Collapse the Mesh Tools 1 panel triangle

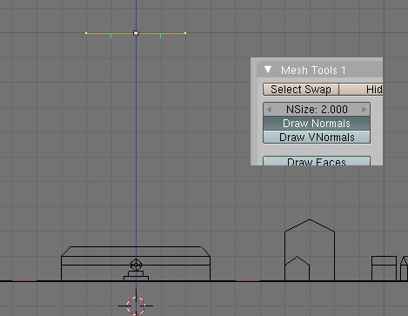(268, 70)
